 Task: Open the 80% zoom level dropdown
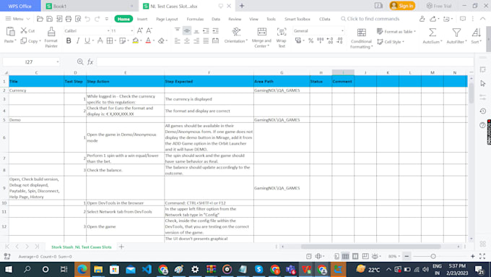pyautogui.click(x=394, y=256)
